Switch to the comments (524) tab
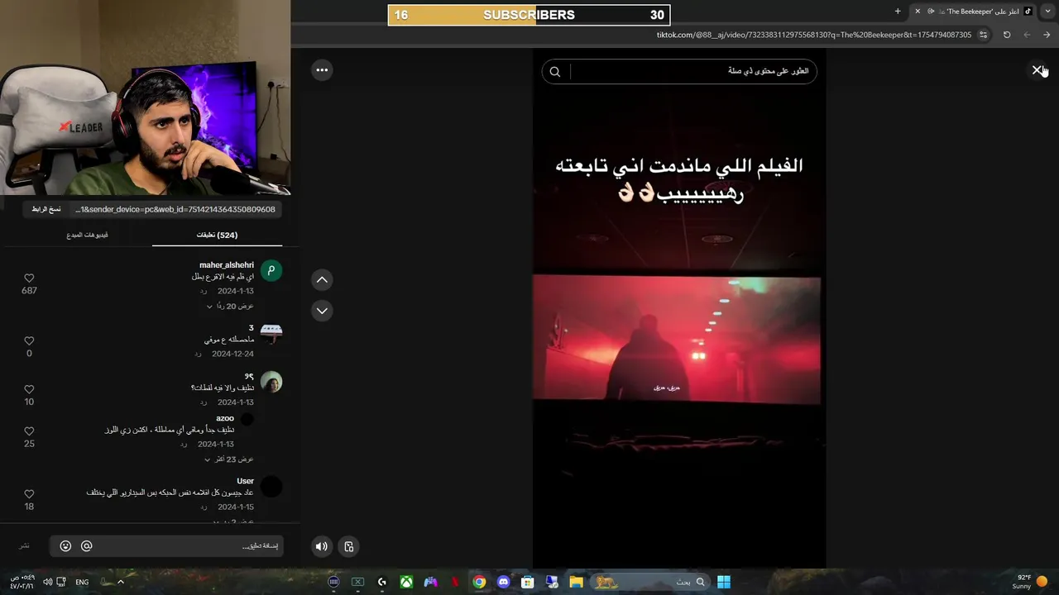Screen dimensions: 1059x595 [x=217, y=235]
